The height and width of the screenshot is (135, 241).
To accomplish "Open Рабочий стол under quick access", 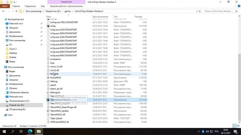I will [x=16, y=24].
